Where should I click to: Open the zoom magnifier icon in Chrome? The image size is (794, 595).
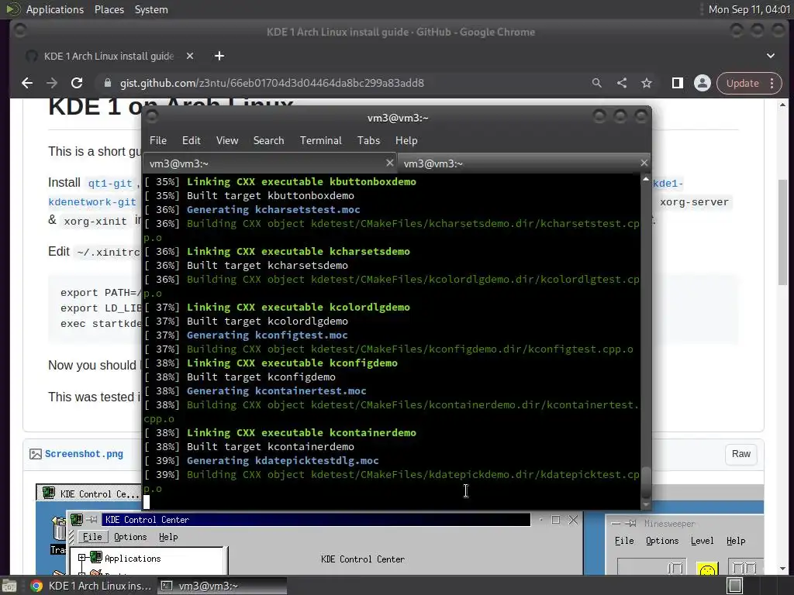(x=597, y=83)
